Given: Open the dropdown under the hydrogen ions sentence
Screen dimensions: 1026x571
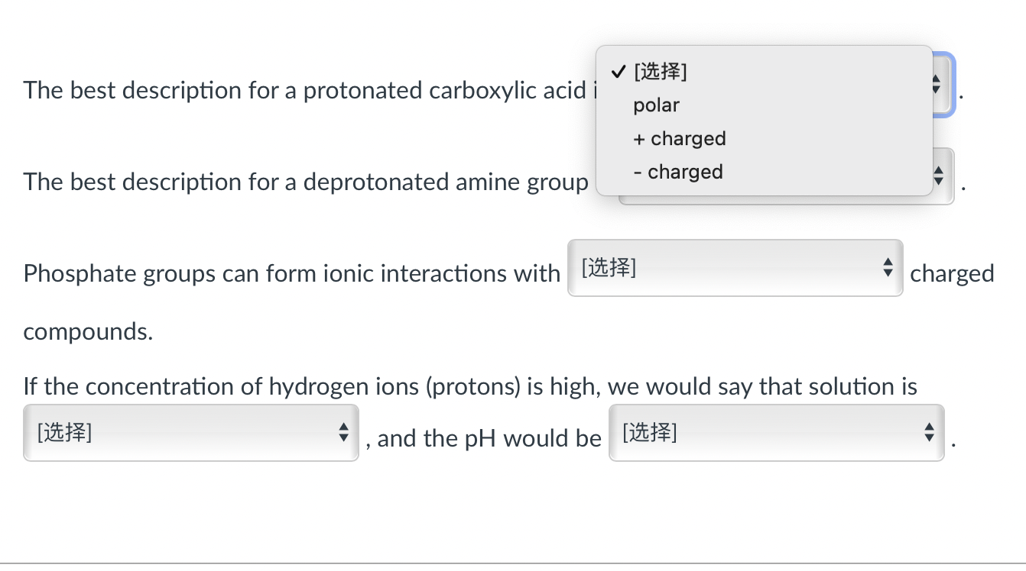Looking at the screenshot, I should coord(190,433).
